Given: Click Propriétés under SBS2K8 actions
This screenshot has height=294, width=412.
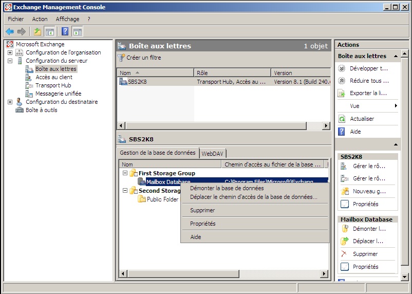Looking at the screenshot, I should pyautogui.click(x=365, y=204).
